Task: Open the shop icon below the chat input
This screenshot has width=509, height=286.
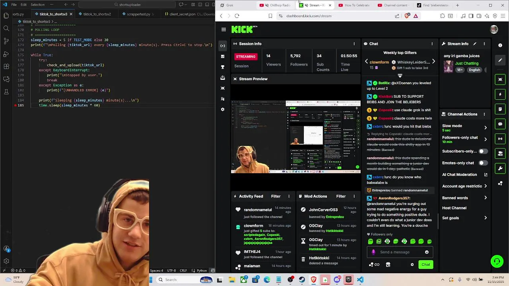Action: pos(388,265)
